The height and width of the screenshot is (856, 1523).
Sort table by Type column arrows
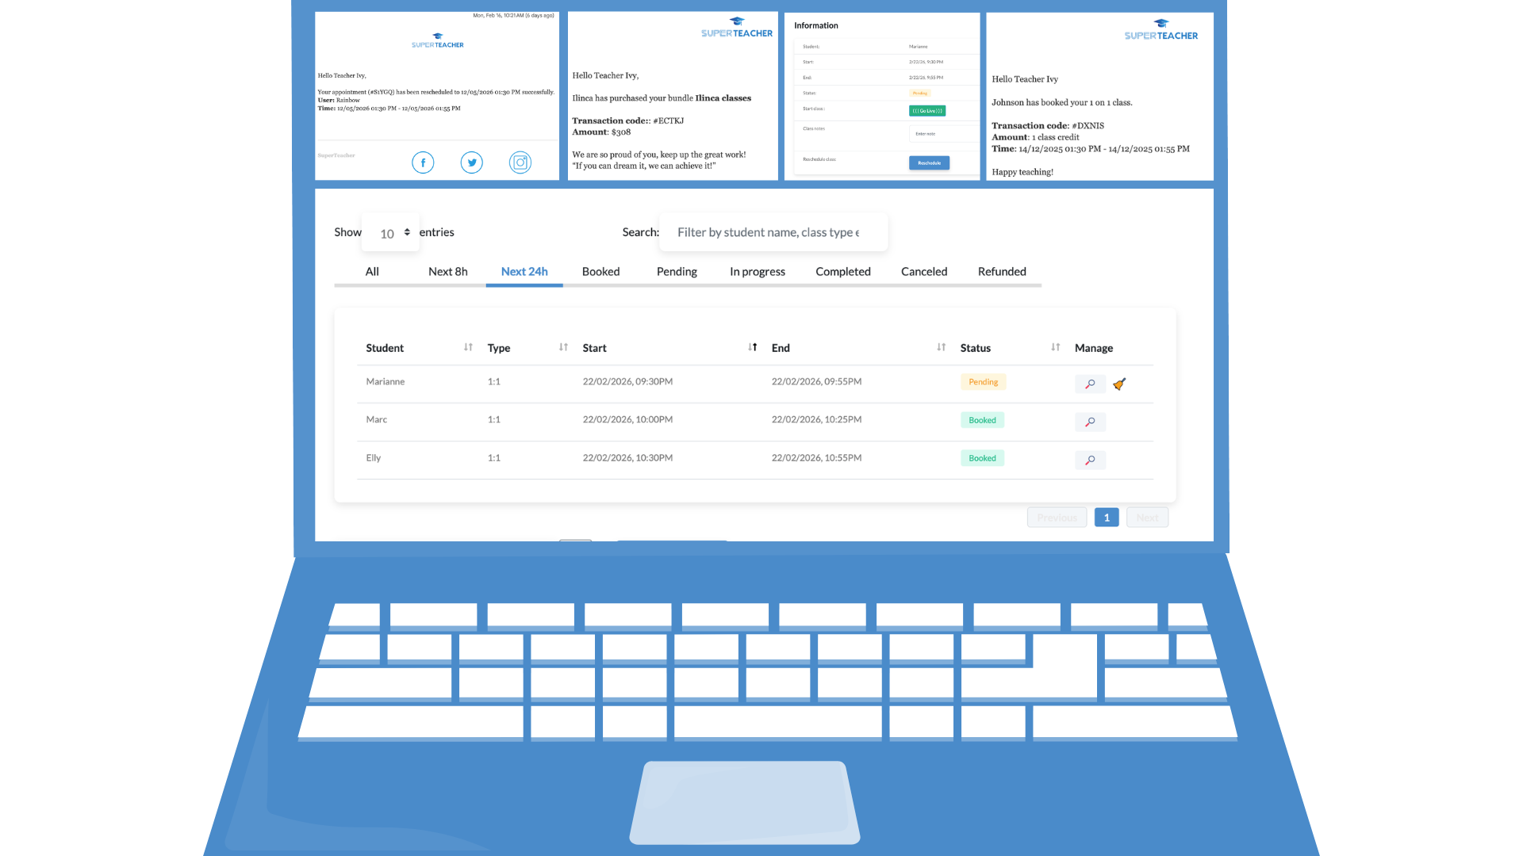(x=563, y=347)
